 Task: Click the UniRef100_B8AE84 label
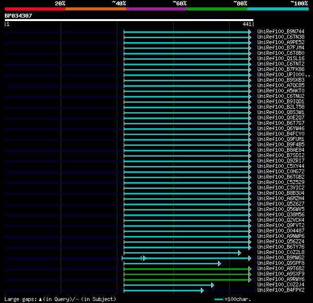coord(281,150)
